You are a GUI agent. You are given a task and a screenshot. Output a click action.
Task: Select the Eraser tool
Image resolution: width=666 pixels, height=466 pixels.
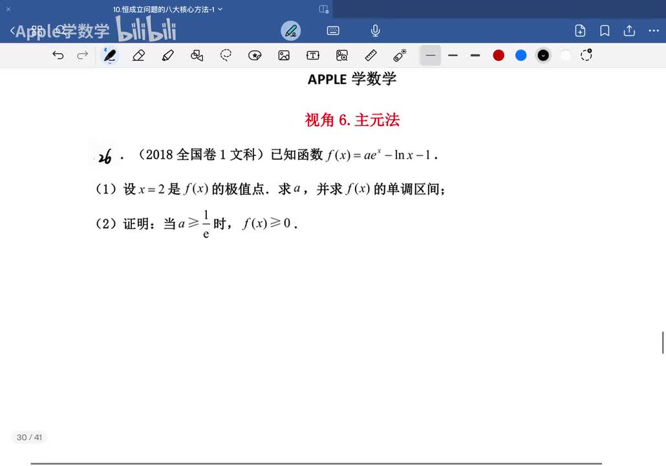tap(139, 55)
